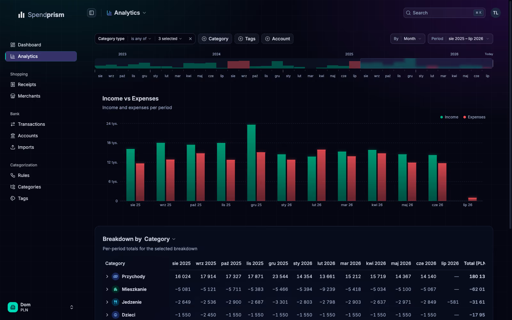
Task: Open the '3 selected' values dropdown
Action: click(170, 39)
